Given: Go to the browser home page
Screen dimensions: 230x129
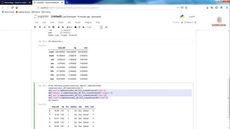Looking at the screenshot, I should tap(17, 8).
